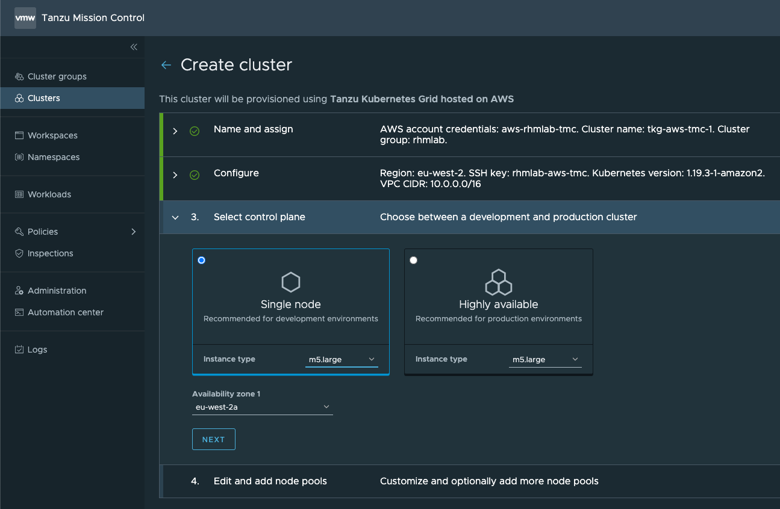The width and height of the screenshot is (780, 509).
Task: Click the Clusters sidebar icon
Action: click(x=19, y=98)
